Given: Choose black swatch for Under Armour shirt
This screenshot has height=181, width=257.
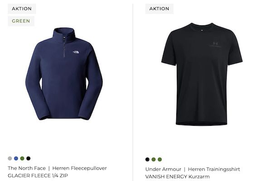Looking at the screenshot, I should [x=147, y=159].
